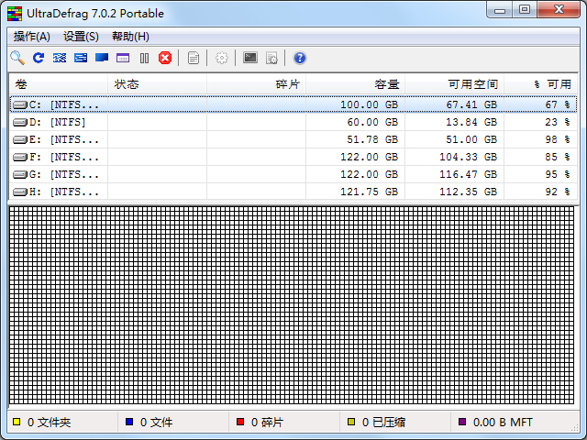This screenshot has height=440, width=587.
Task: Select the F: [NTFS... volume row
Action: 293,157
